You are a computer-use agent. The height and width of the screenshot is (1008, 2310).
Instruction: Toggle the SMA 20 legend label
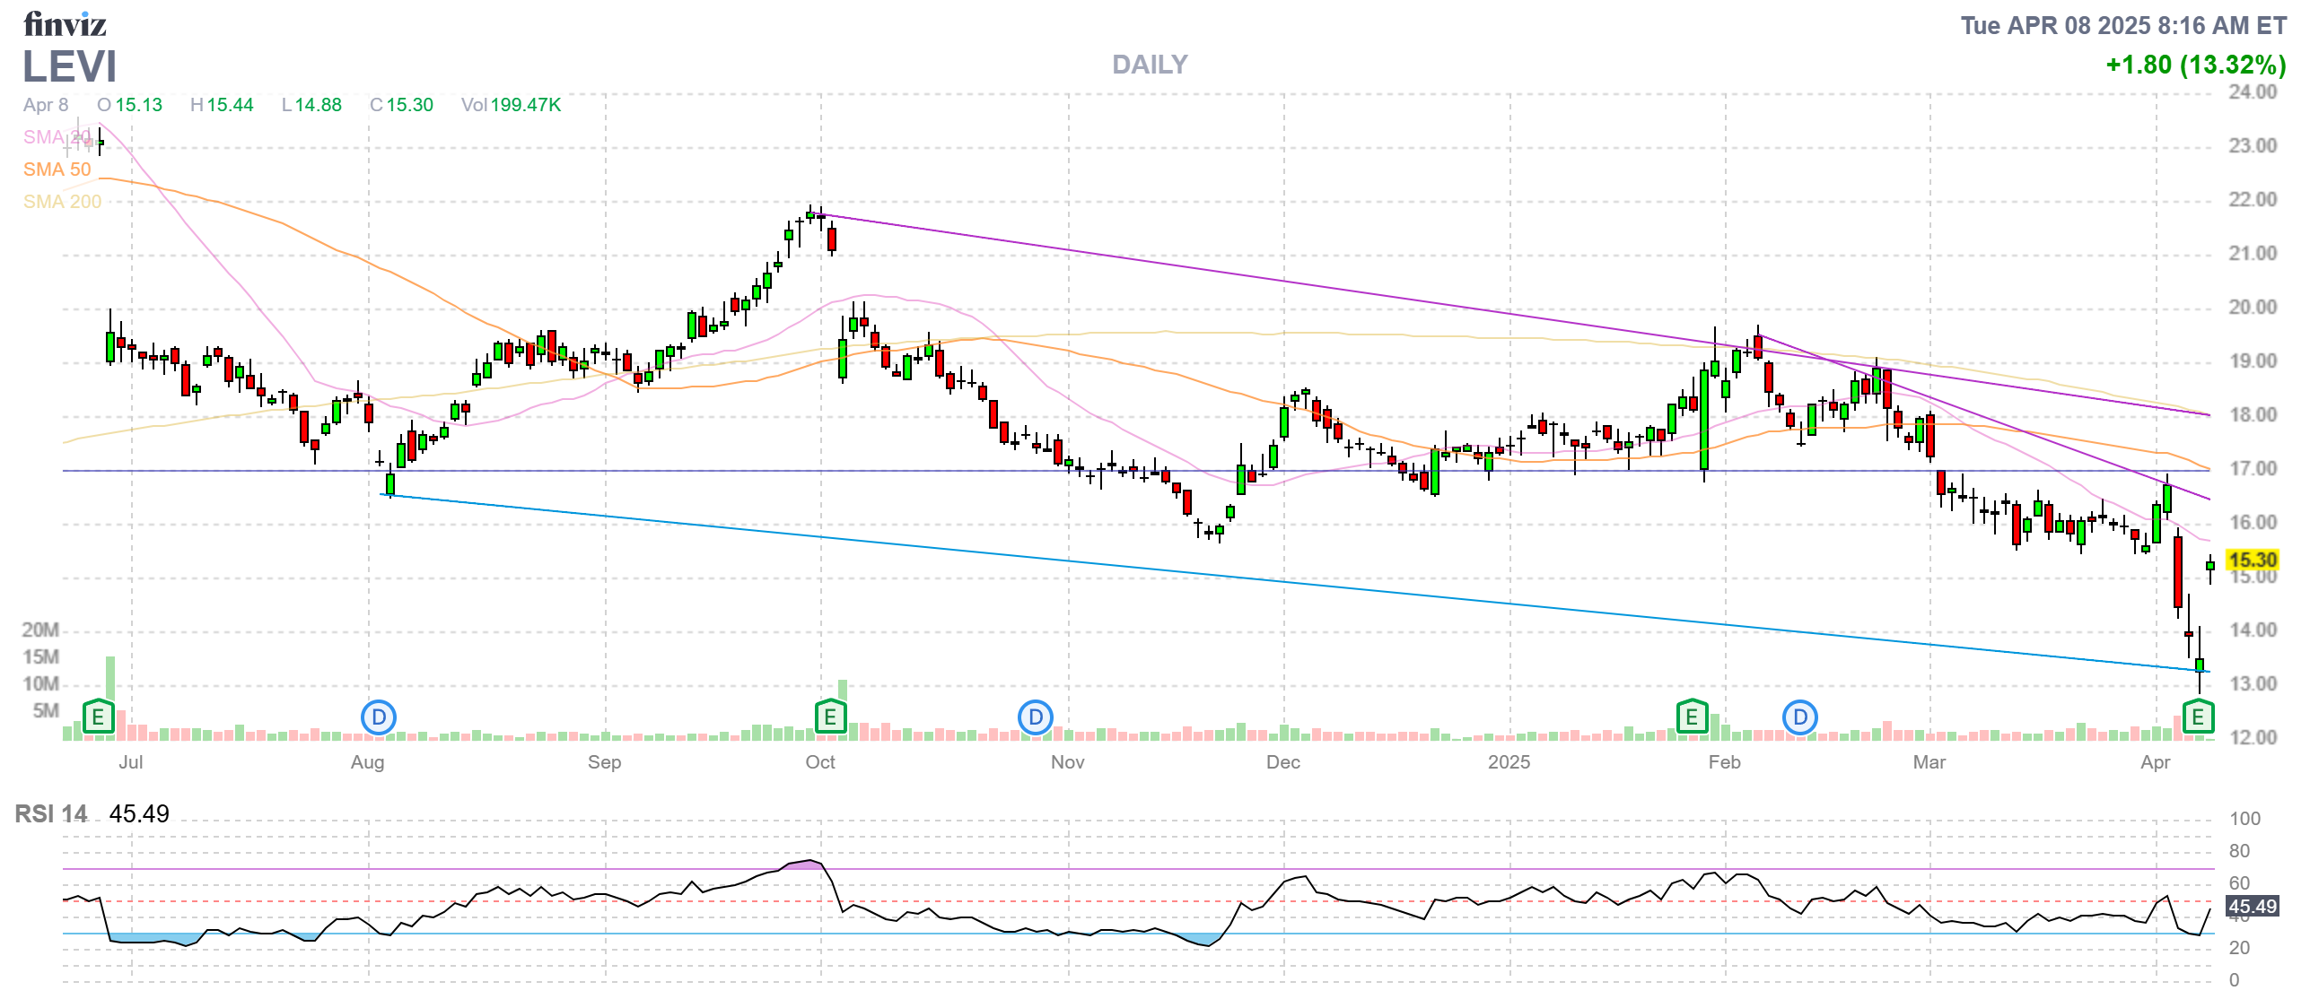(56, 137)
